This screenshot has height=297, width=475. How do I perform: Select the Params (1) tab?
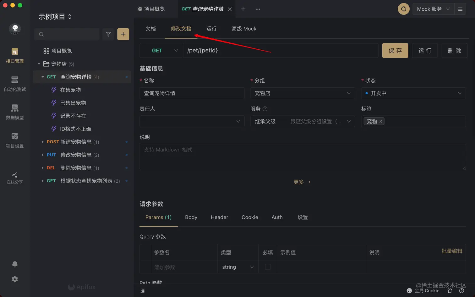tap(158, 217)
